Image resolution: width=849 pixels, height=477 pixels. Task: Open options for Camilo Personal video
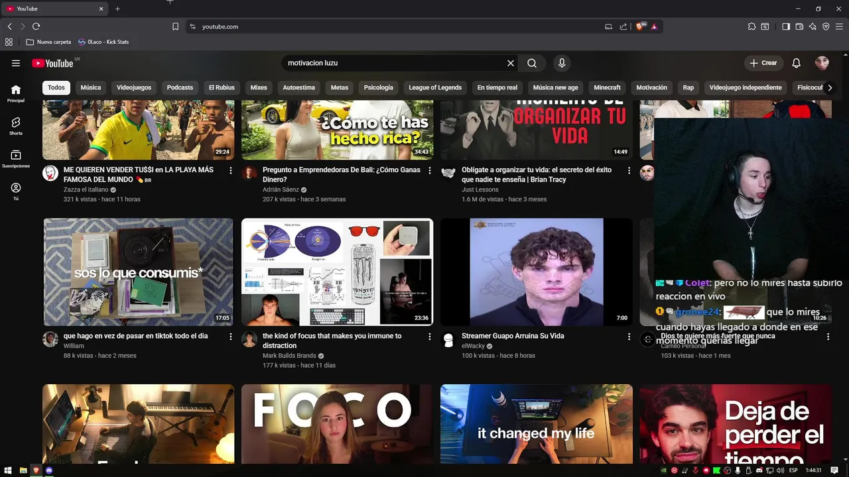(828, 337)
